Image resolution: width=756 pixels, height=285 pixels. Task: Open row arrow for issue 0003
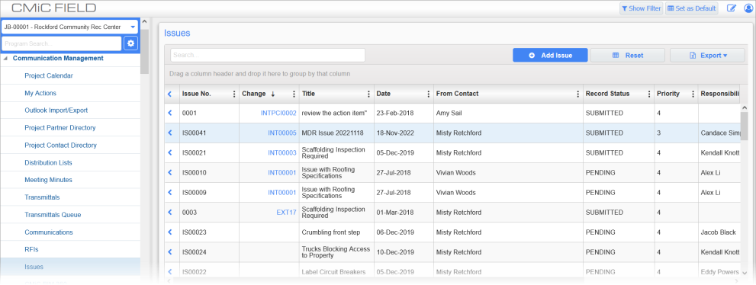pyautogui.click(x=169, y=212)
